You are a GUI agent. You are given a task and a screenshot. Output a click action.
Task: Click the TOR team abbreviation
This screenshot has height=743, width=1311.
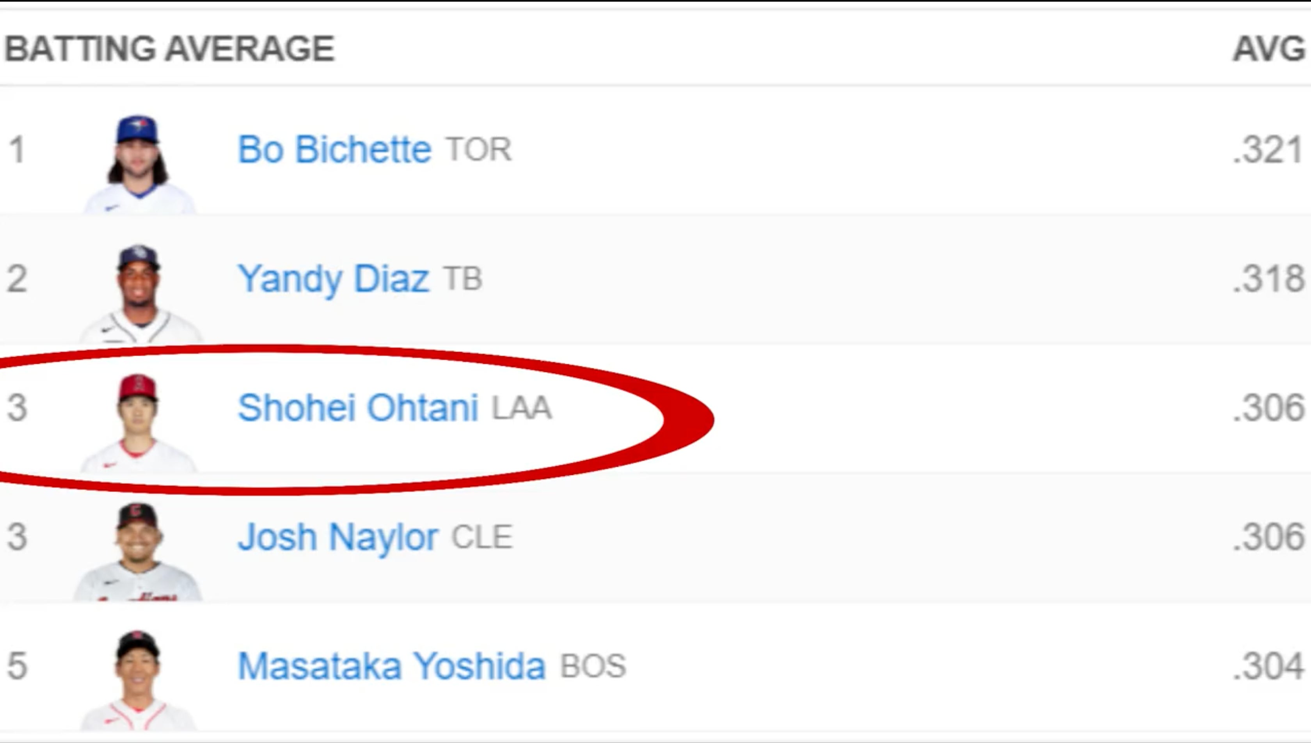(x=478, y=149)
